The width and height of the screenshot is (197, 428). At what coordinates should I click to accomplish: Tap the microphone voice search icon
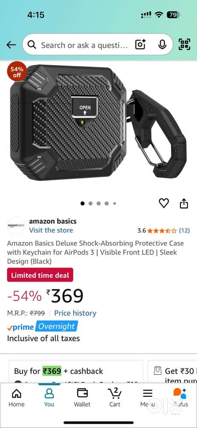(162, 45)
